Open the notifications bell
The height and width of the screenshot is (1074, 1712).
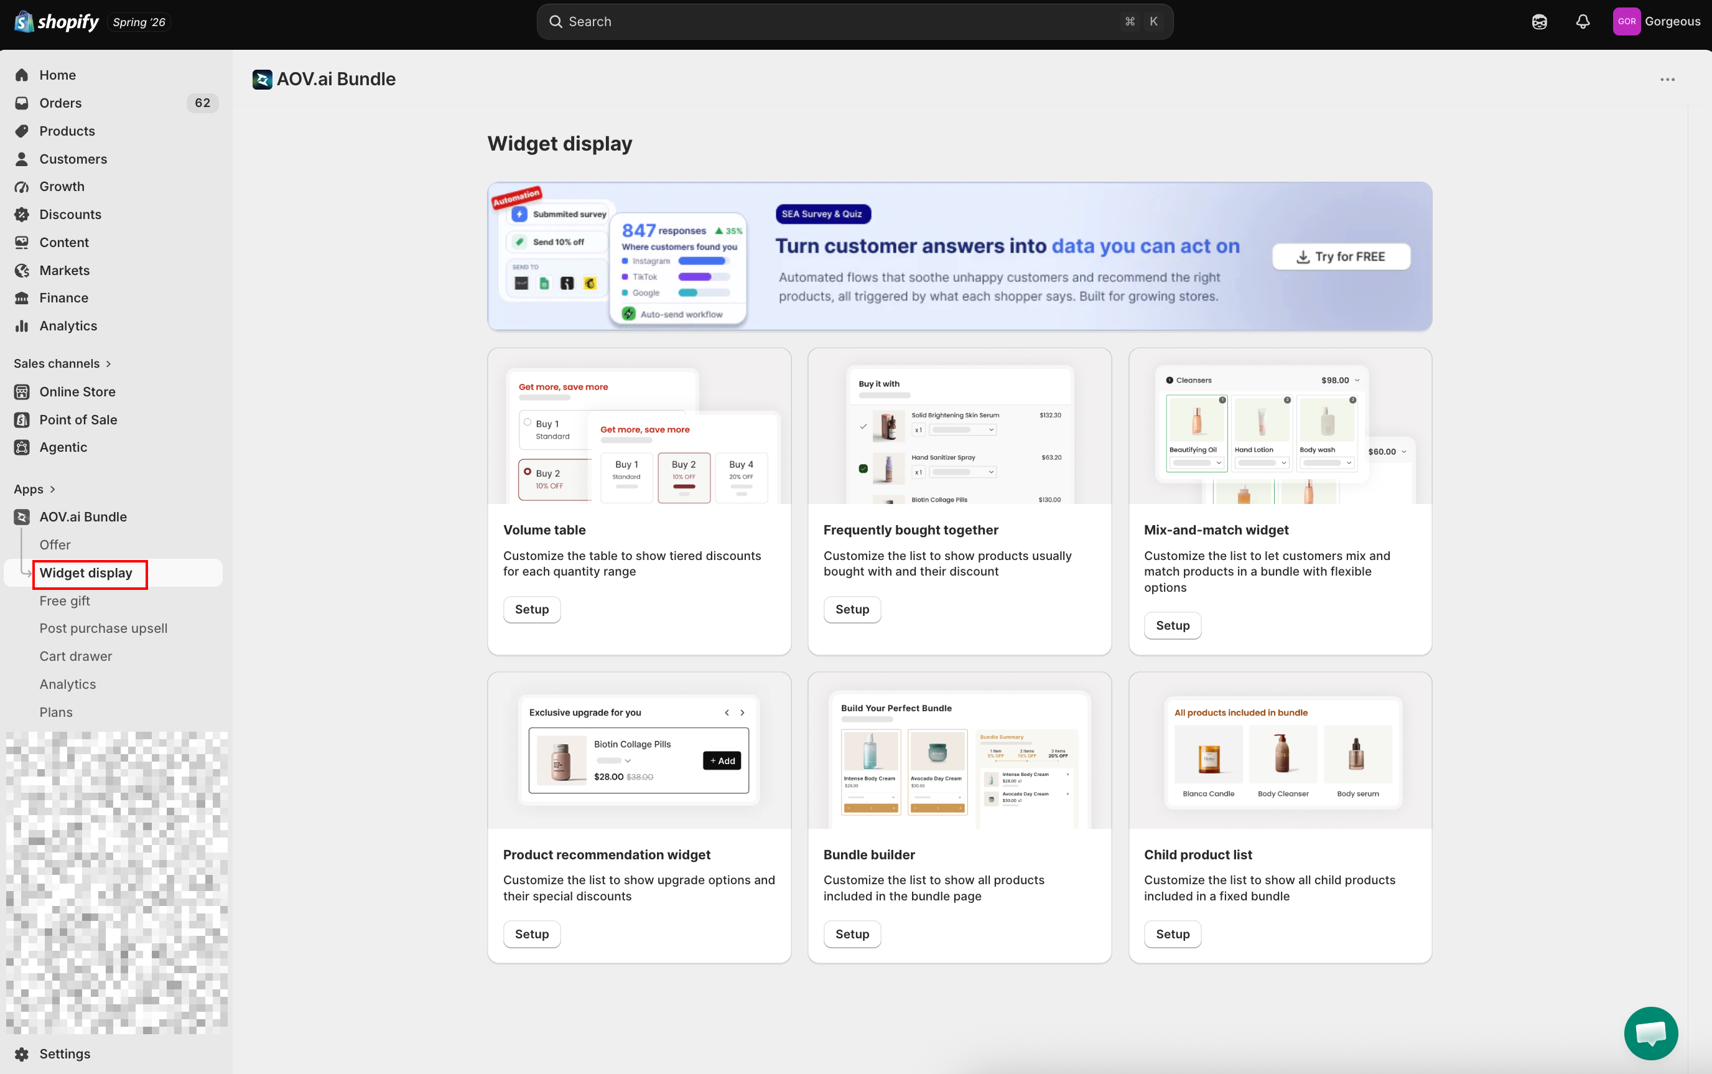tap(1583, 21)
